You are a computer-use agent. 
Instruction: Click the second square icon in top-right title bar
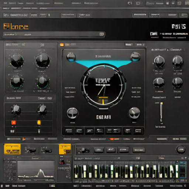[x=173, y=3]
